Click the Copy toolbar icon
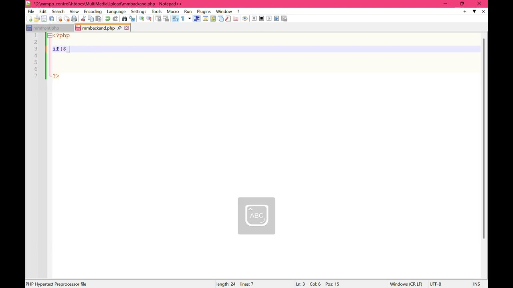513x288 pixels. [91, 18]
